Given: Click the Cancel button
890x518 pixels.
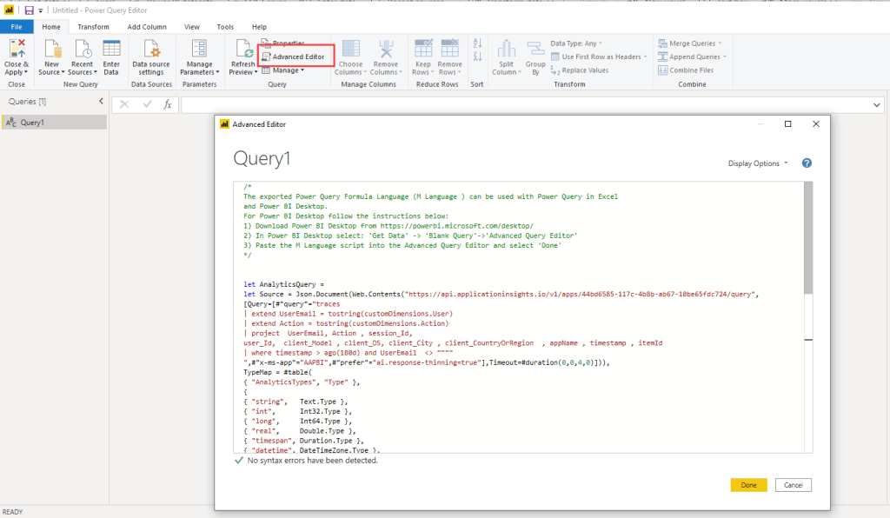Looking at the screenshot, I should click(793, 485).
